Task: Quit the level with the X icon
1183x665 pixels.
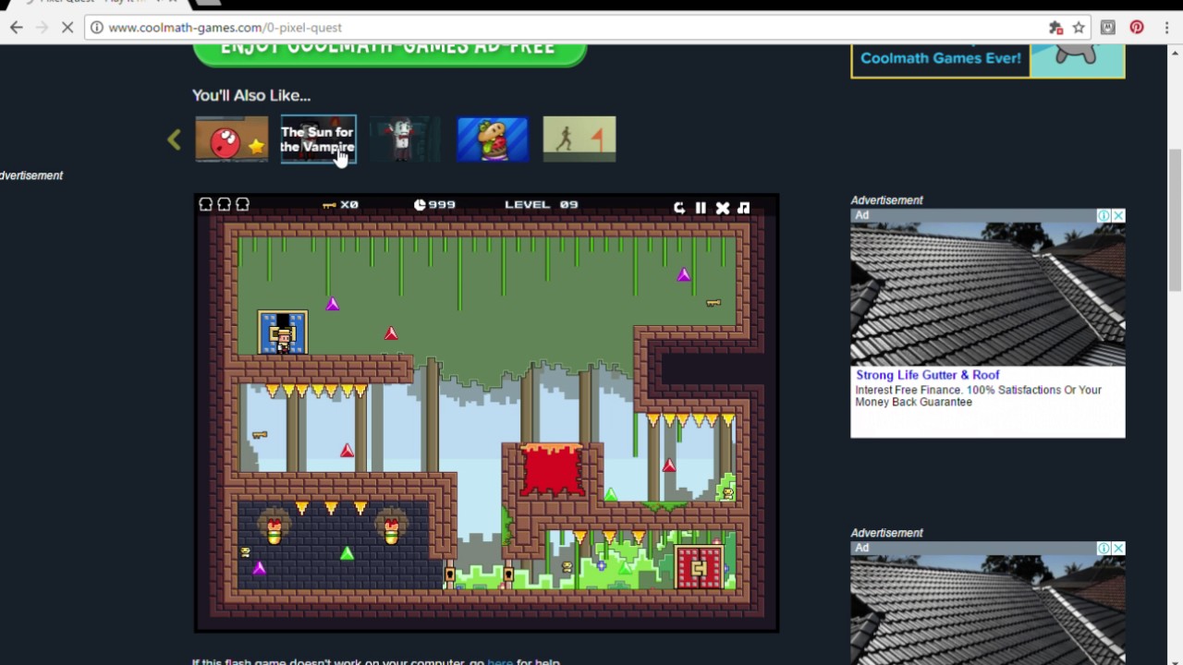Action: pos(723,208)
